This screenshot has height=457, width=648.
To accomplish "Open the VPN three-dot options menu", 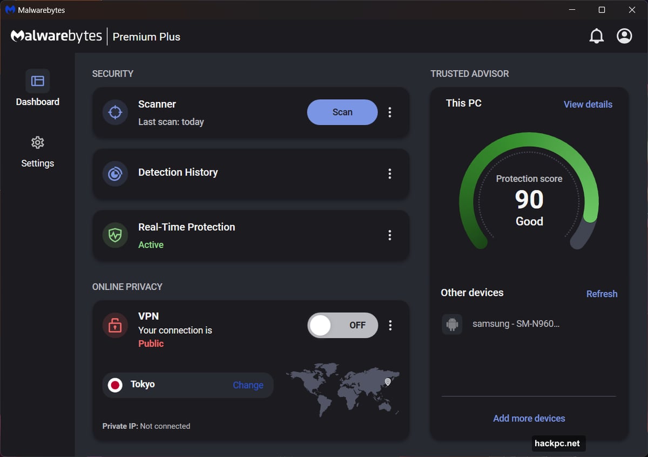I will coord(390,325).
